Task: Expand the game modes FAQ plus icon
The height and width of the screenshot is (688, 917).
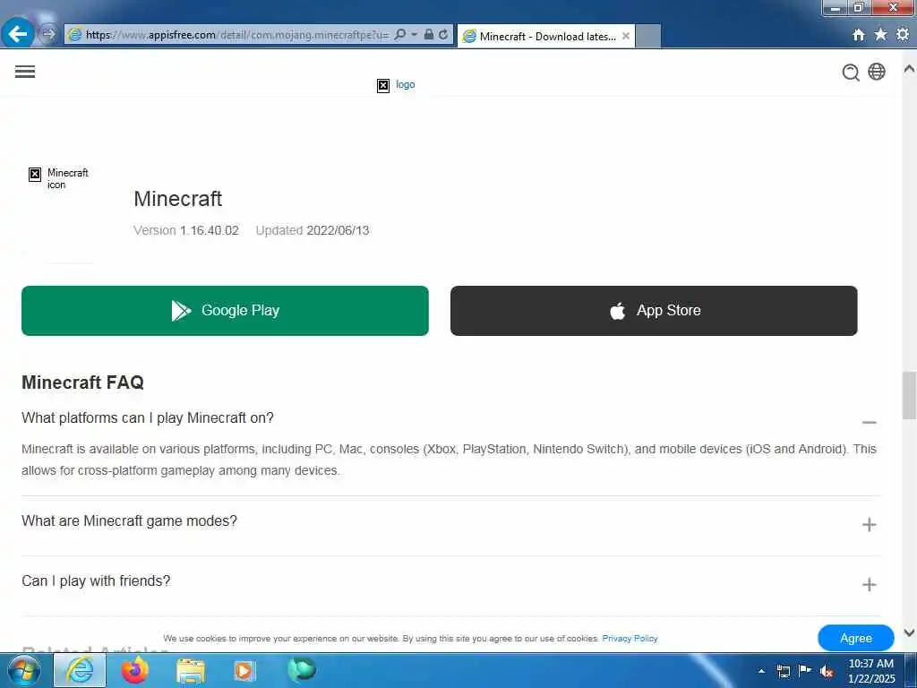Action: [x=869, y=525]
